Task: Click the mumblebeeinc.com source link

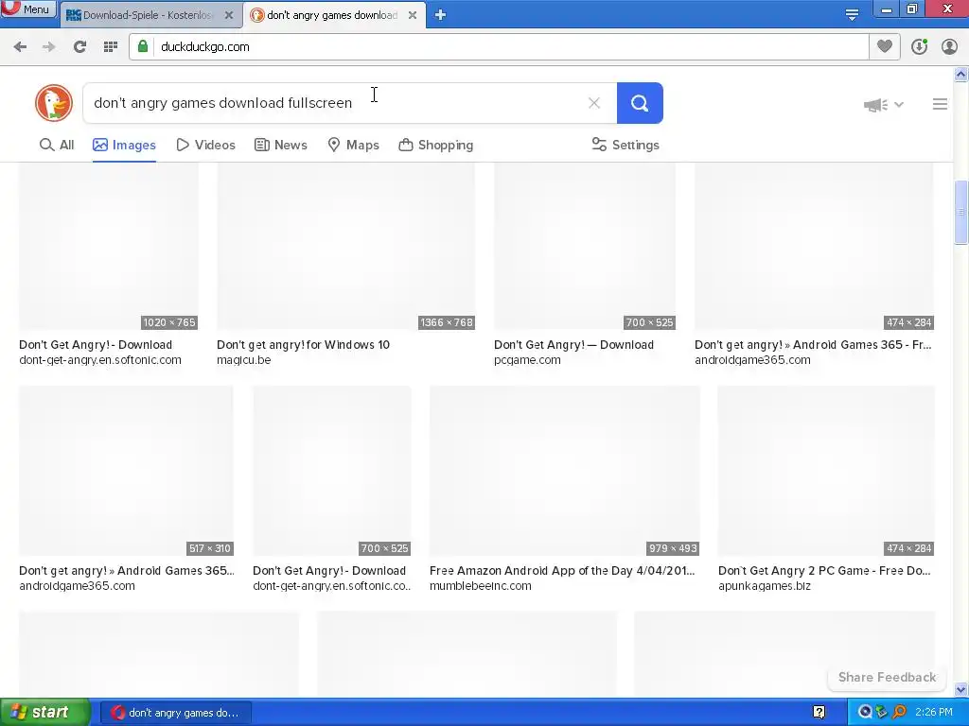Action: coord(480,586)
